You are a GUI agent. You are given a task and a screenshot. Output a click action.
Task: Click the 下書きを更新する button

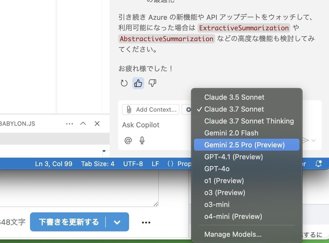pyautogui.click(x=69, y=222)
